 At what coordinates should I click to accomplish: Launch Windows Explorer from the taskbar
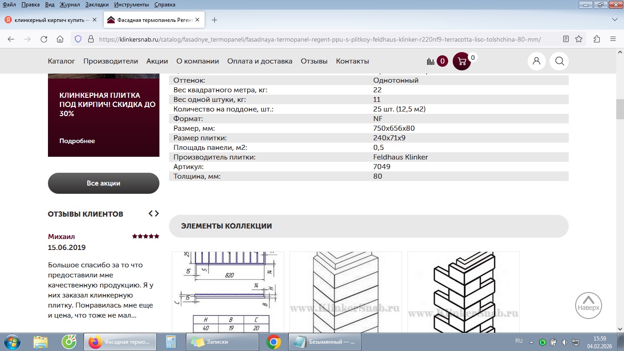click(40, 342)
